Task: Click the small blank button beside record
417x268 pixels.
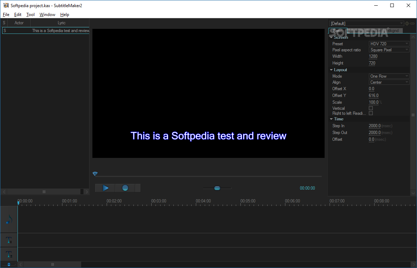Action: [138, 188]
